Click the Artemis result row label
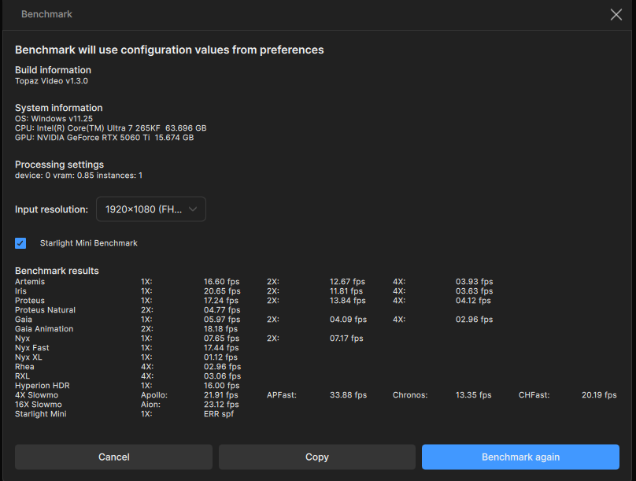 click(30, 282)
